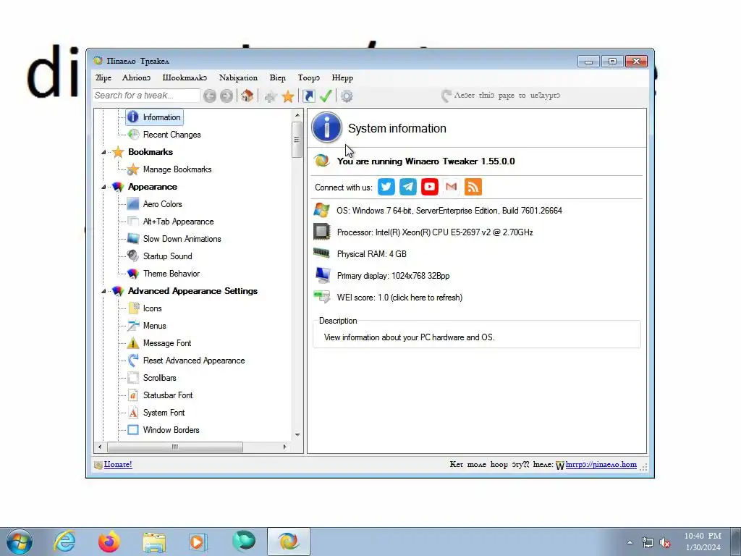Open the Gmail icon
Viewport: 741px width, 556px height.
coord(452,187)
